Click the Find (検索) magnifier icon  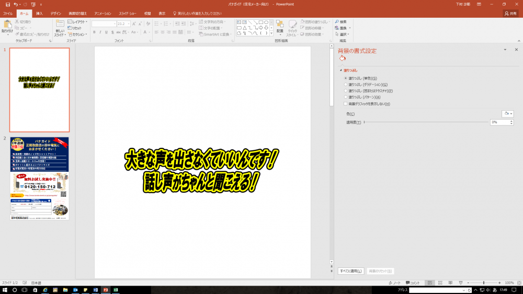click(x=336, y=22)
